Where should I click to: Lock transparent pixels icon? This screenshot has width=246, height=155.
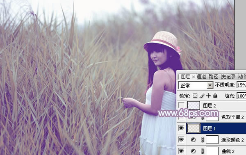195,96
